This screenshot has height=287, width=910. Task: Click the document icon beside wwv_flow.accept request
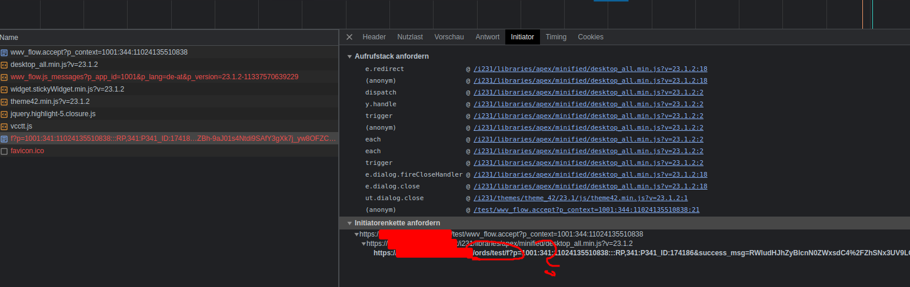tap(4, 52)
